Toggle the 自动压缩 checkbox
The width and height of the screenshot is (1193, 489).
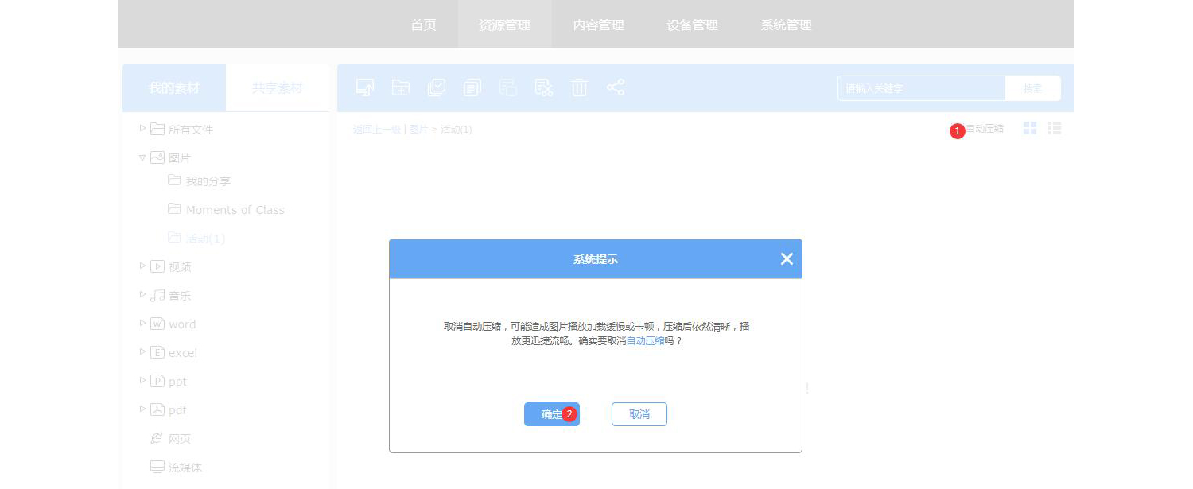click(958, 130)
